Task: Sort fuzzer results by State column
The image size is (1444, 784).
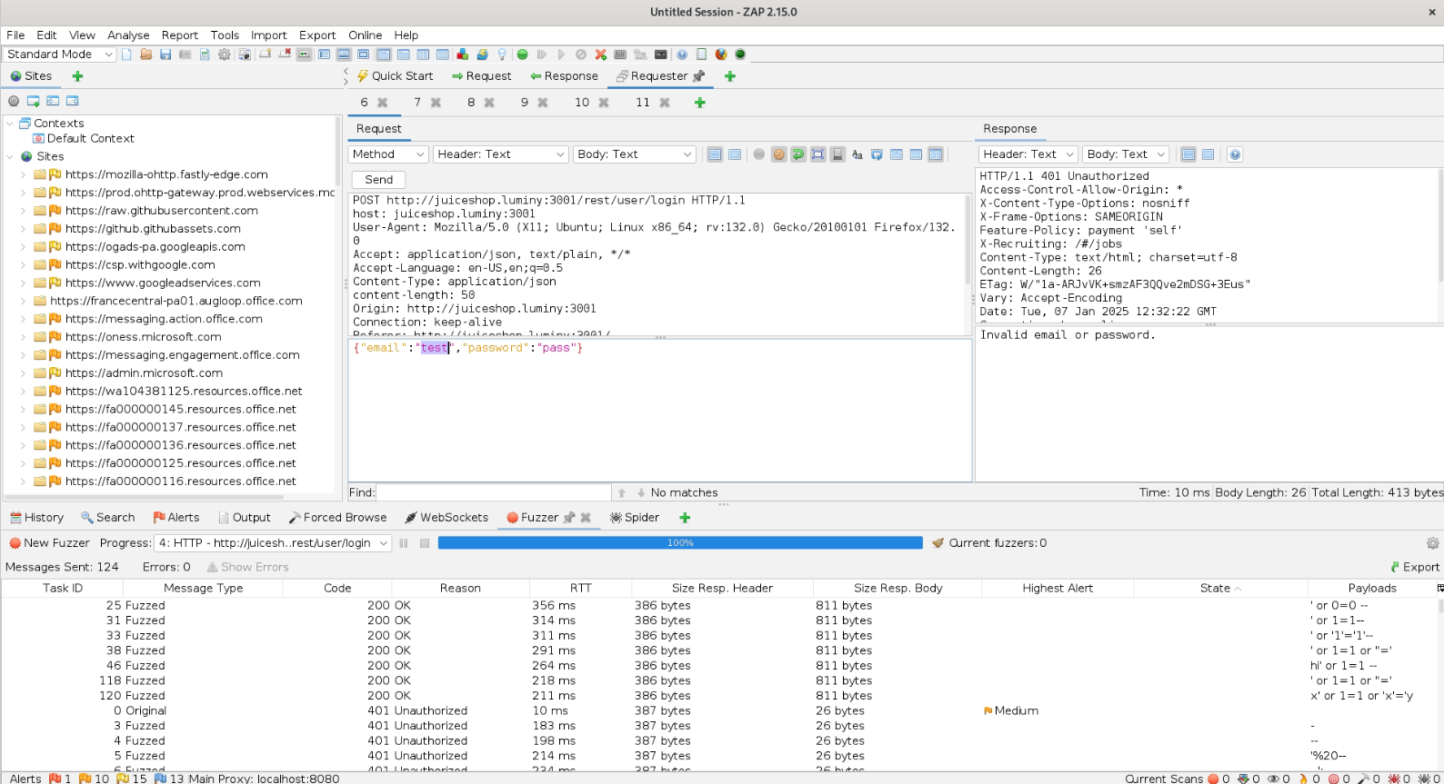Action: (x=1220, y=589)
